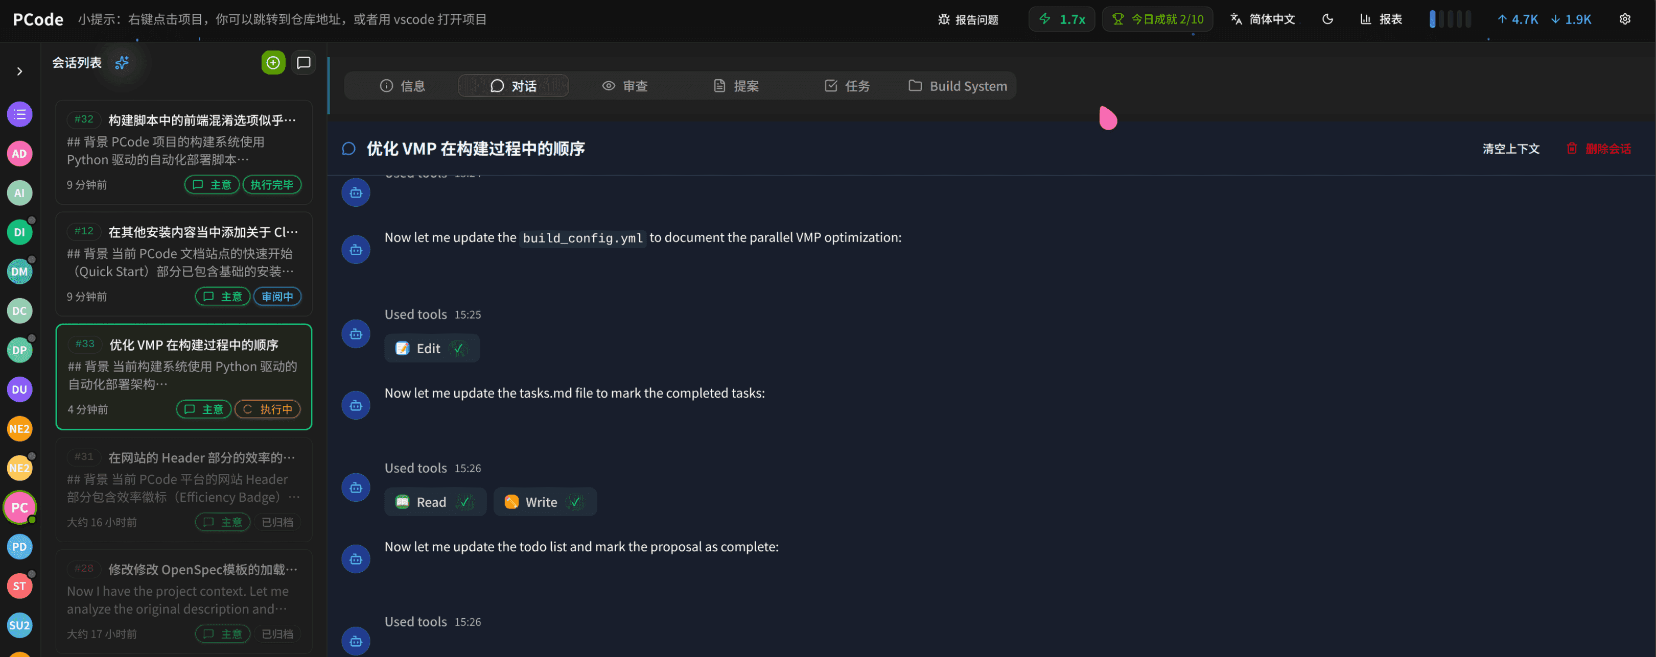1656x657 pixels.
Task: Click the sparkle icon beside 会话列表
Action: [122, 62]
